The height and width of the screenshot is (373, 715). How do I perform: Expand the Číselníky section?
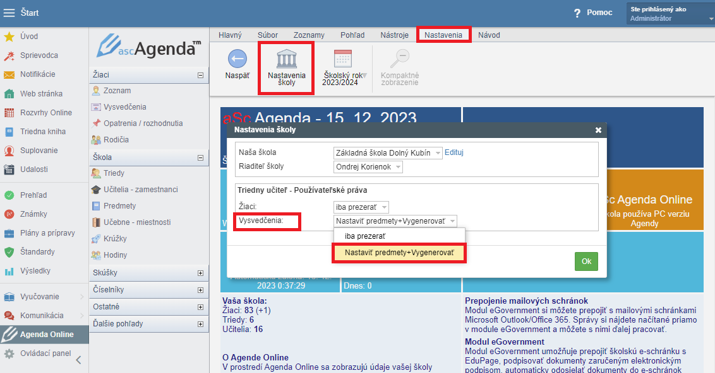[x=200, y=290]
